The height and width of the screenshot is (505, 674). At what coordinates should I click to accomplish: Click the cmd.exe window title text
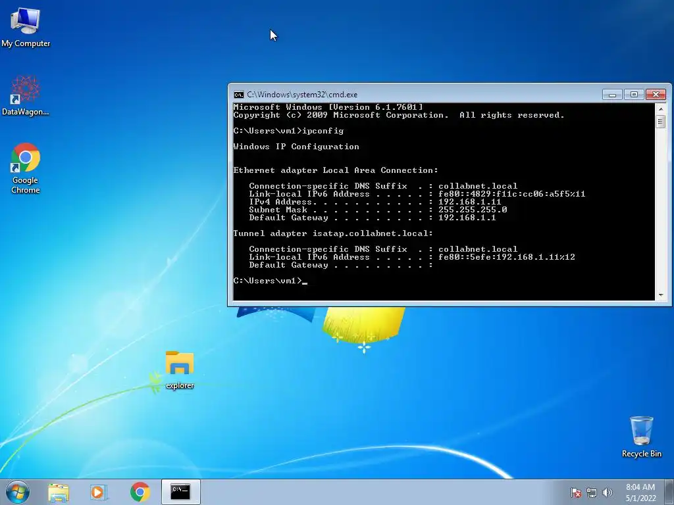pyautogui.click(x=302, y=95)
